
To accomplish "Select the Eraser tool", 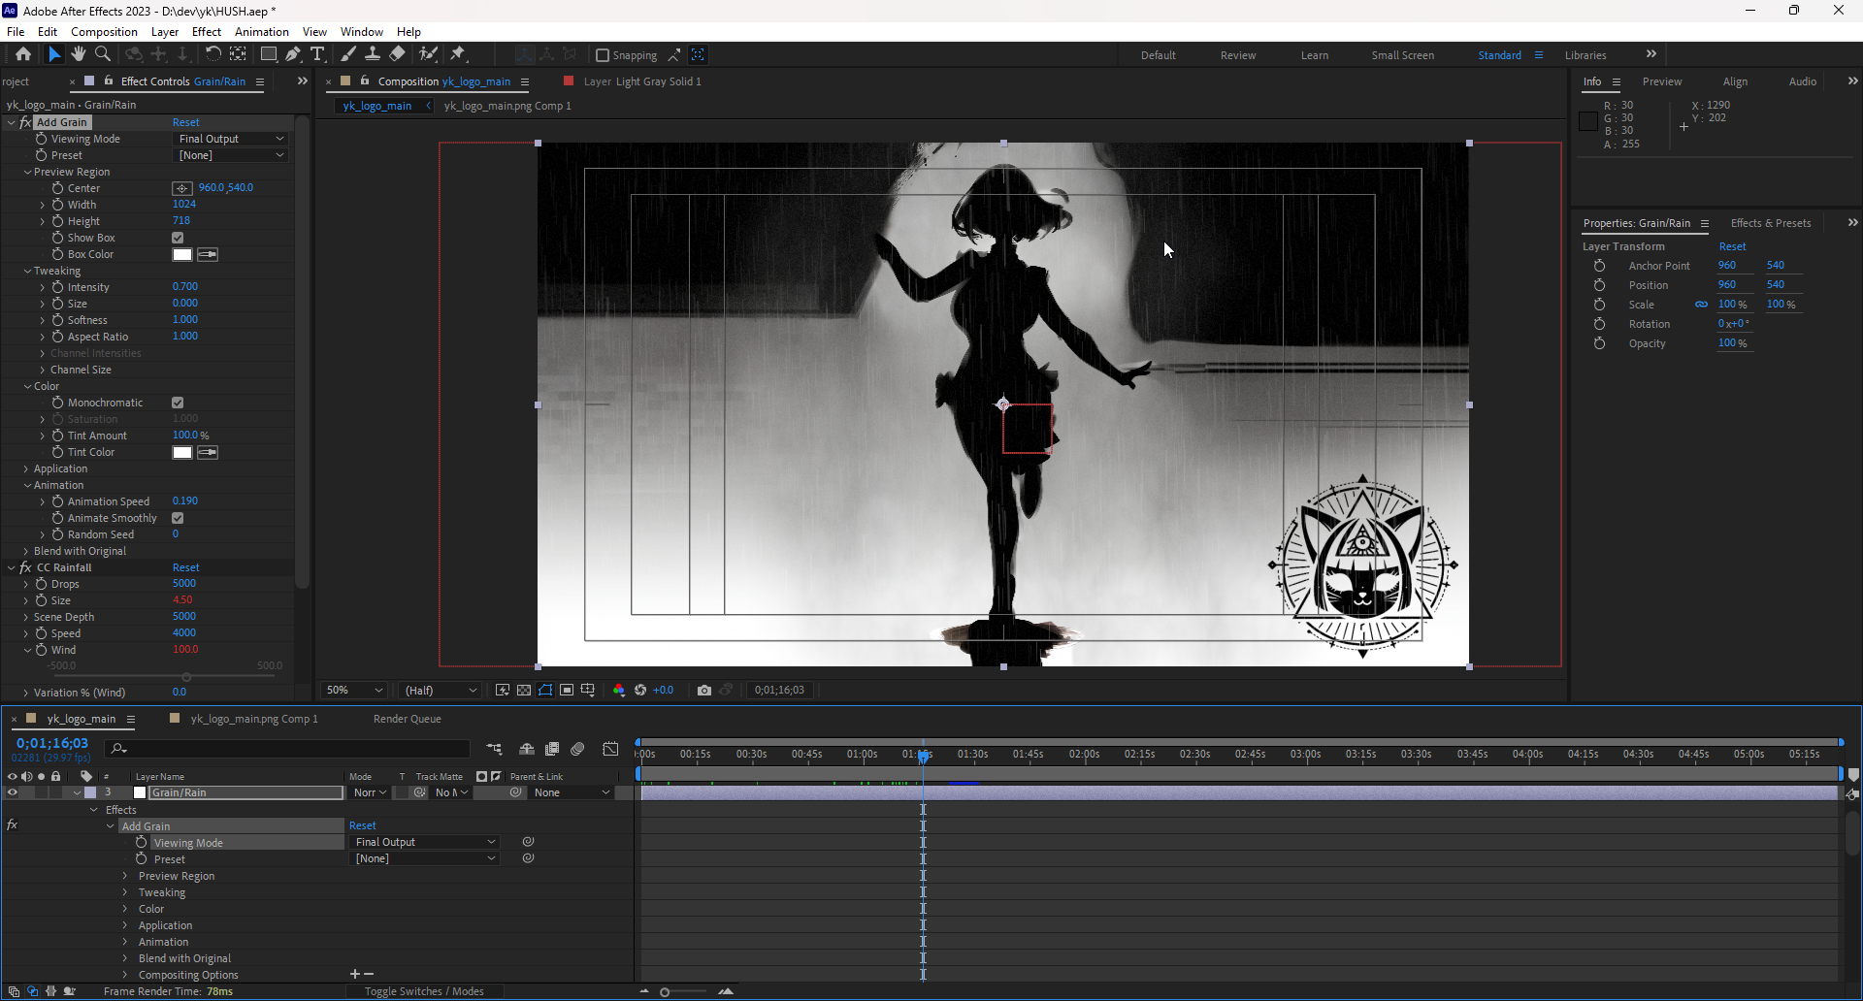I will click(398, 54).
